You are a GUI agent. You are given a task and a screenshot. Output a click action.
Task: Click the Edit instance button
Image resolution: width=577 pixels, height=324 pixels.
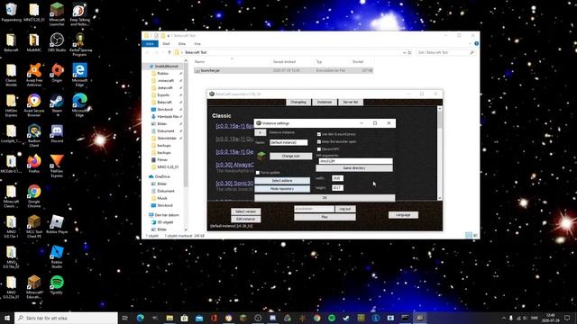[246, 220]
